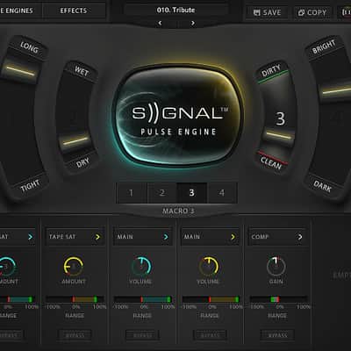Click the yellow MAIN Volume knob
This screenshot has height=351, width=351.
coord(209,266)
